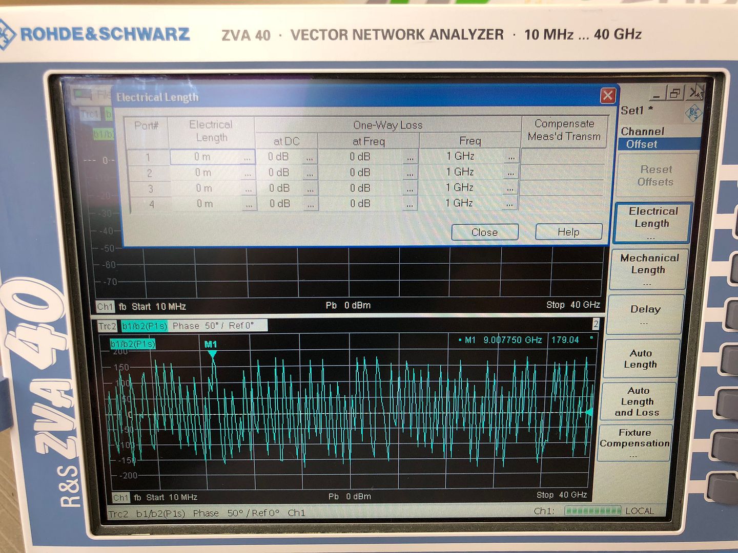
Task: Click the Stop 40 GHz label in the lower diagram
Action: point(562,495)
